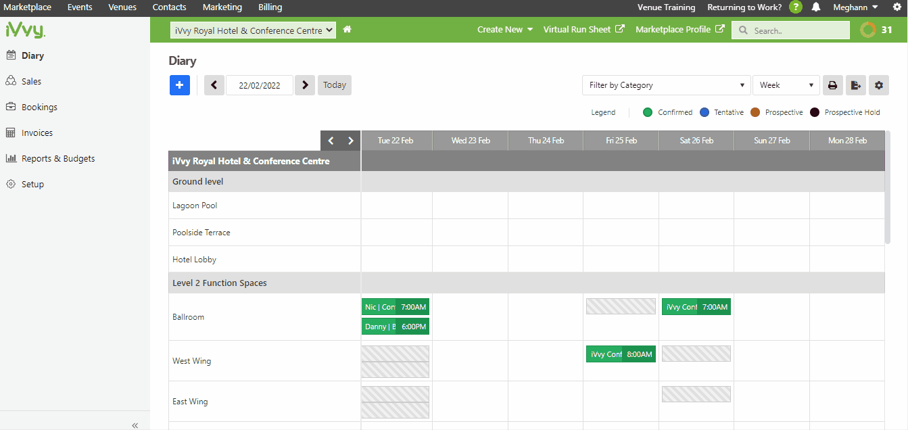This screenshot has height=430, width=908.
Task: Open the Contacts menu
Action: pos(169,7)
